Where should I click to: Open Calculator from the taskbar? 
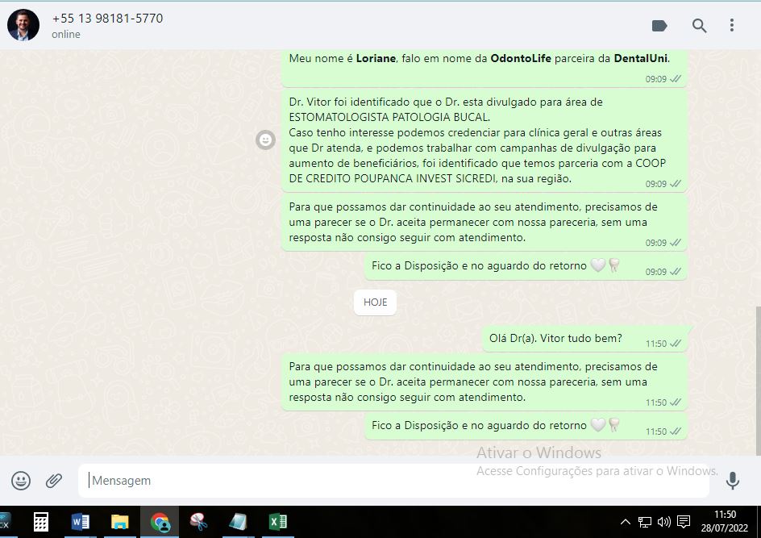[x=41, y=522]
